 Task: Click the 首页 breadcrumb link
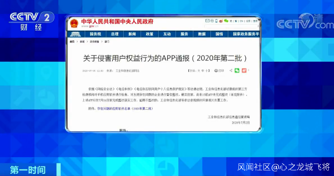[72, 42]
